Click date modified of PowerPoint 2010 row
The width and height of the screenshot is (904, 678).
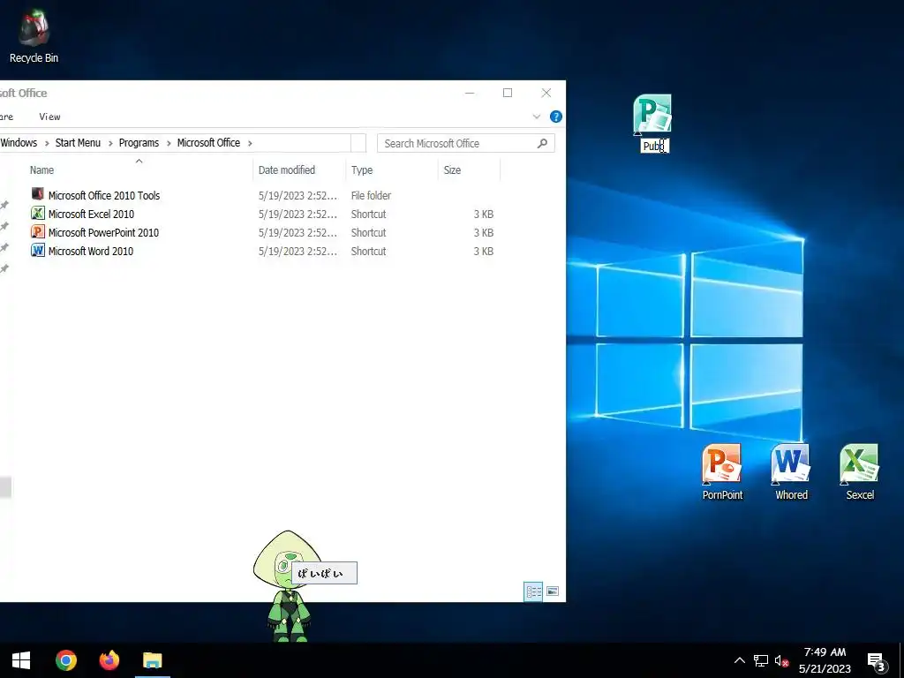click(x=298, y=232)
